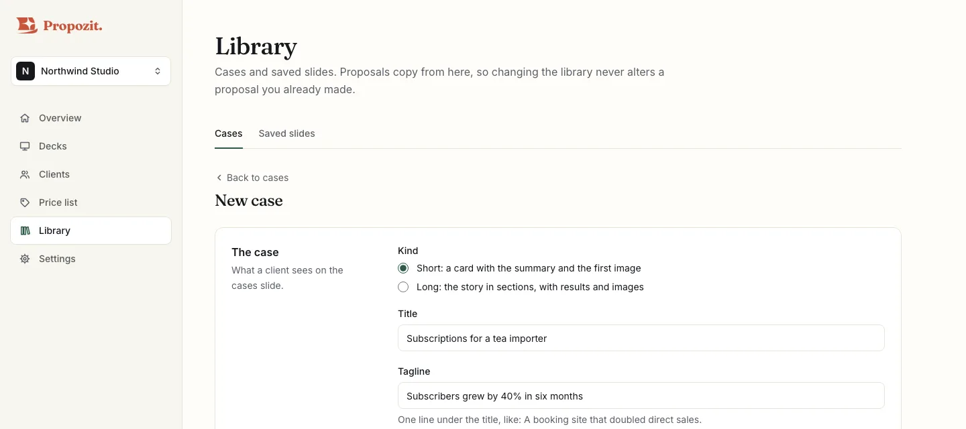Select the Short case kind radio
The image size is (966, 429).
tap(403, 268)
